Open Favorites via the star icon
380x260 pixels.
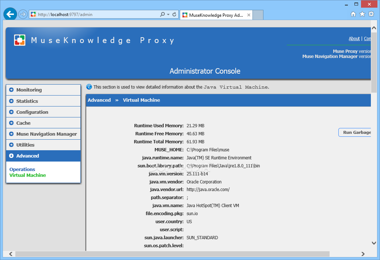(x=362, y=14)
